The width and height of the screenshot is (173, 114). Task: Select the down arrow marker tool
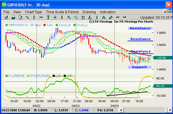pyautogui.click(x=62, y=17)
